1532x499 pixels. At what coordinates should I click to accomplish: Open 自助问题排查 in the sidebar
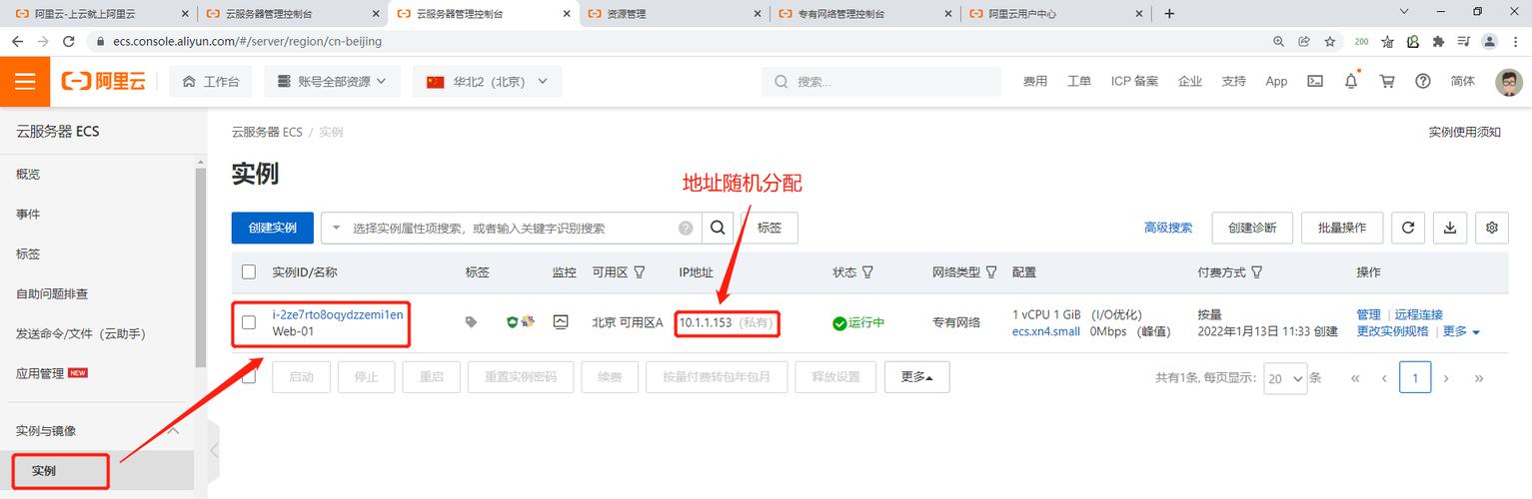52,293
